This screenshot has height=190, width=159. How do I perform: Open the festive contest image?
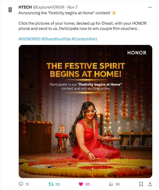[x=85, y=112]
